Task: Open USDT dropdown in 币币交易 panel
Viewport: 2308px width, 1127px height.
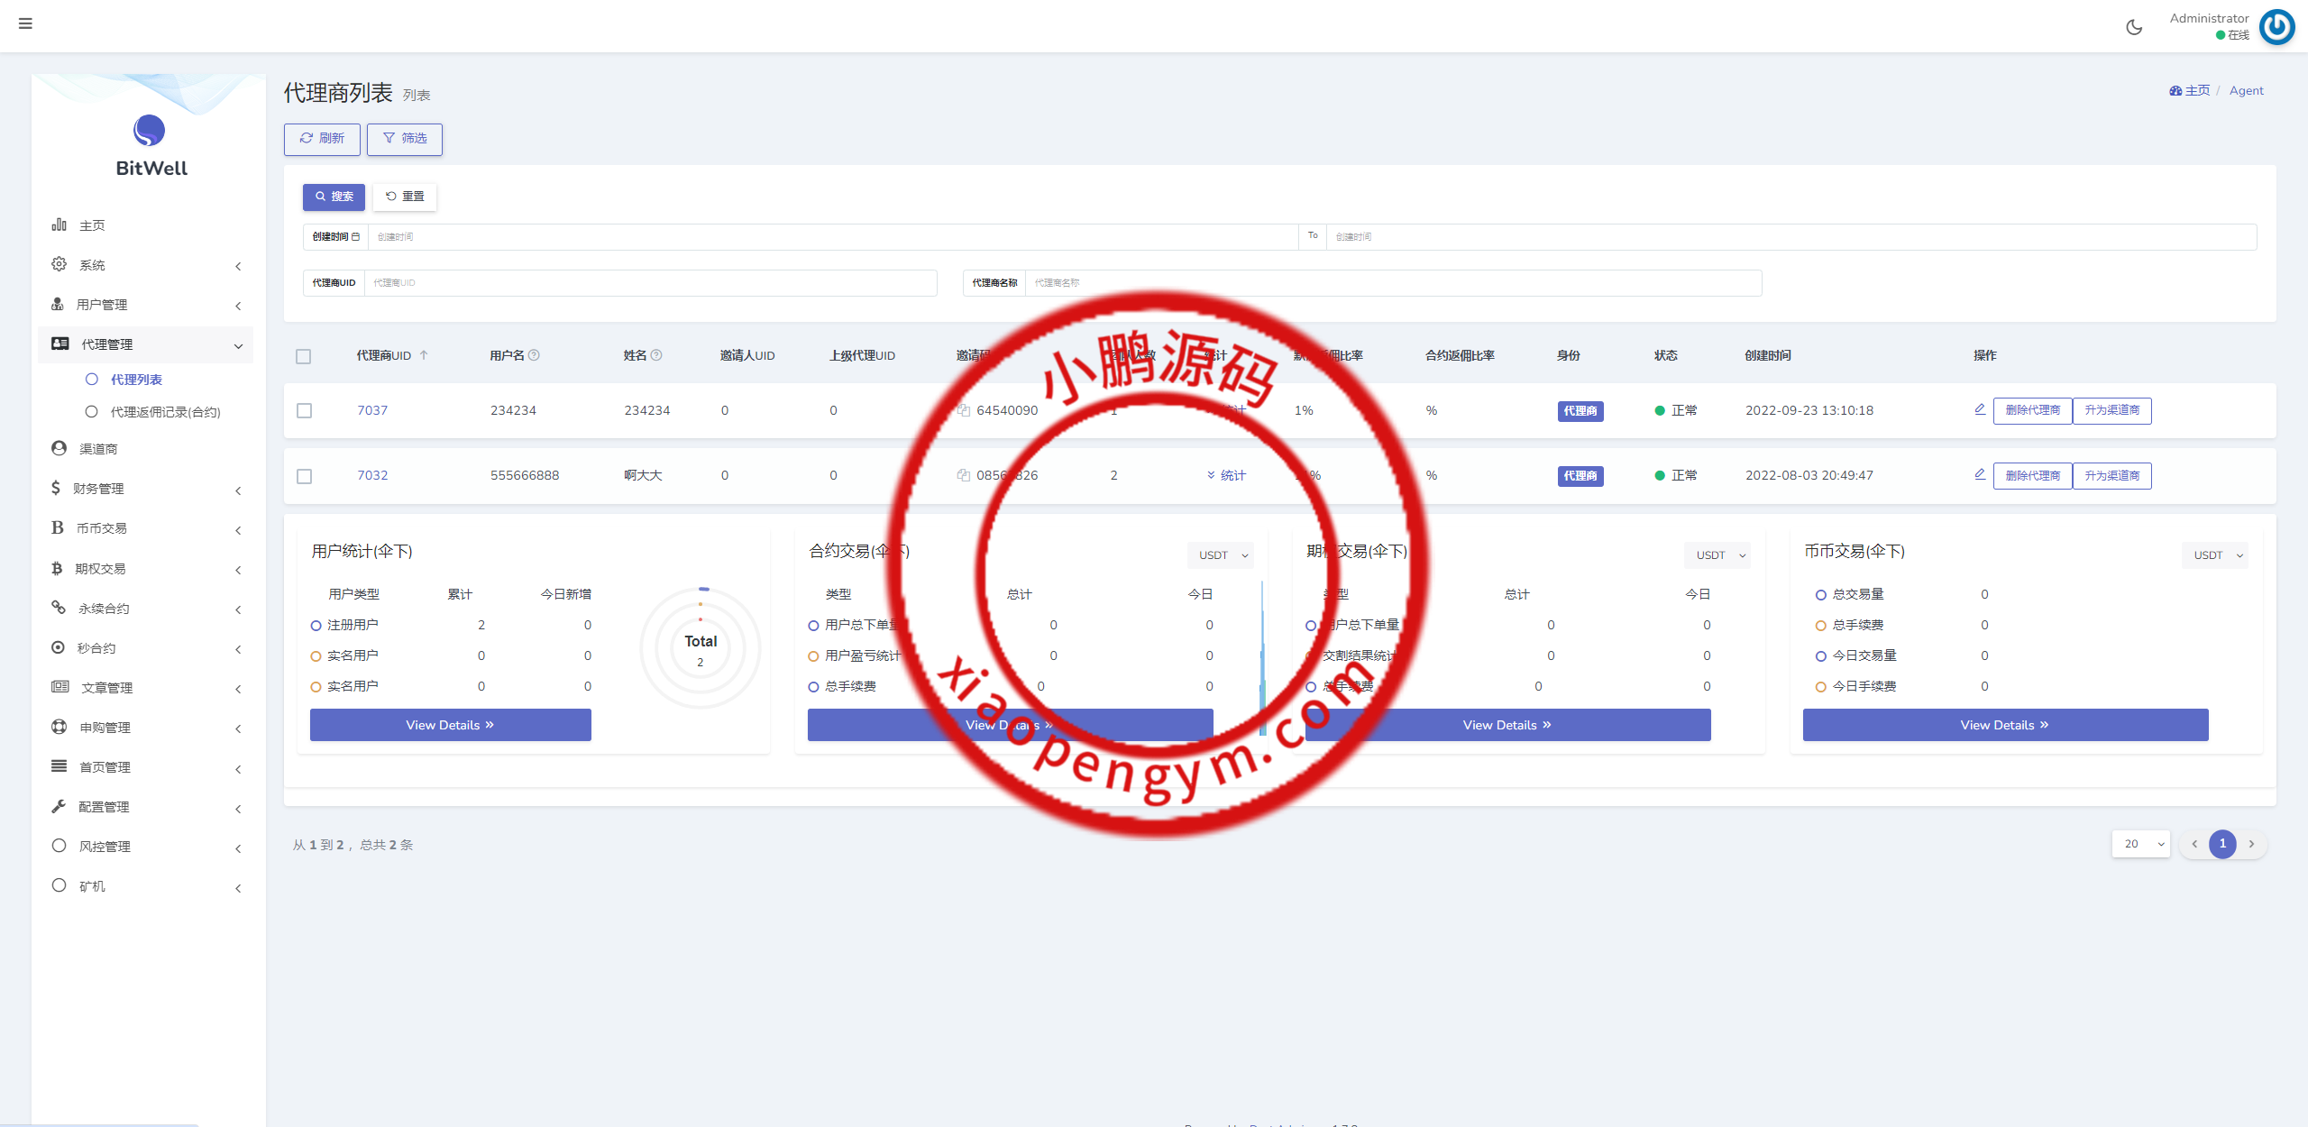Action: point(2215,555)
